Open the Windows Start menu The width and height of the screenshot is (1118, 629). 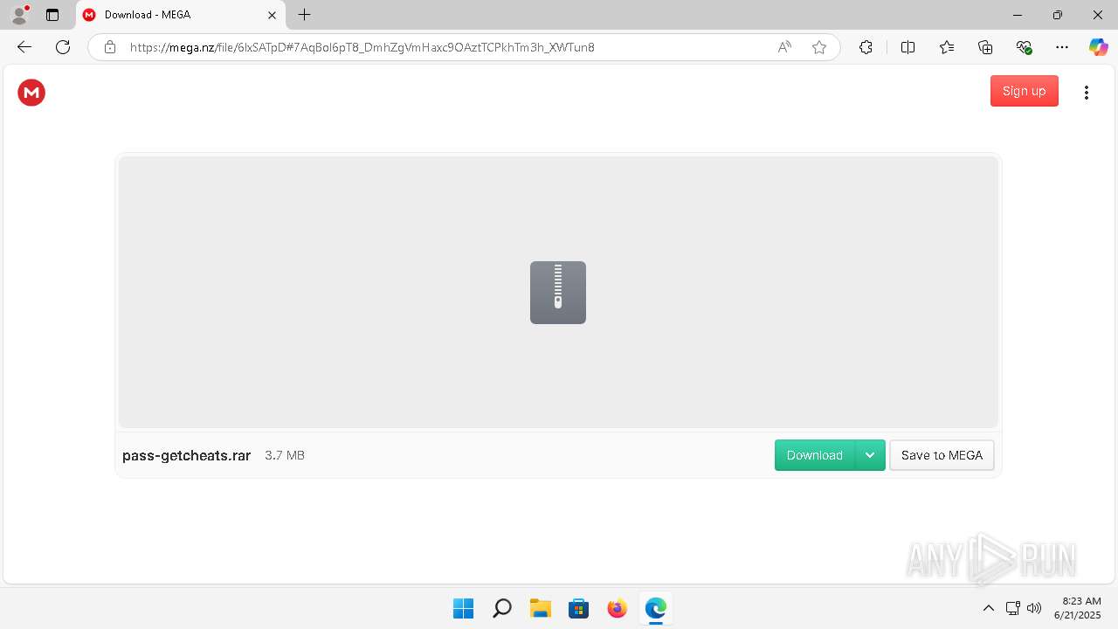(x=463, y=608)
